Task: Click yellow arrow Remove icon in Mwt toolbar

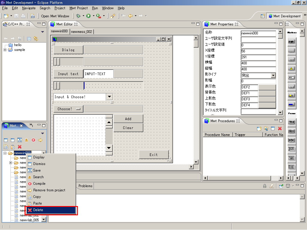Action: (40, 140)
